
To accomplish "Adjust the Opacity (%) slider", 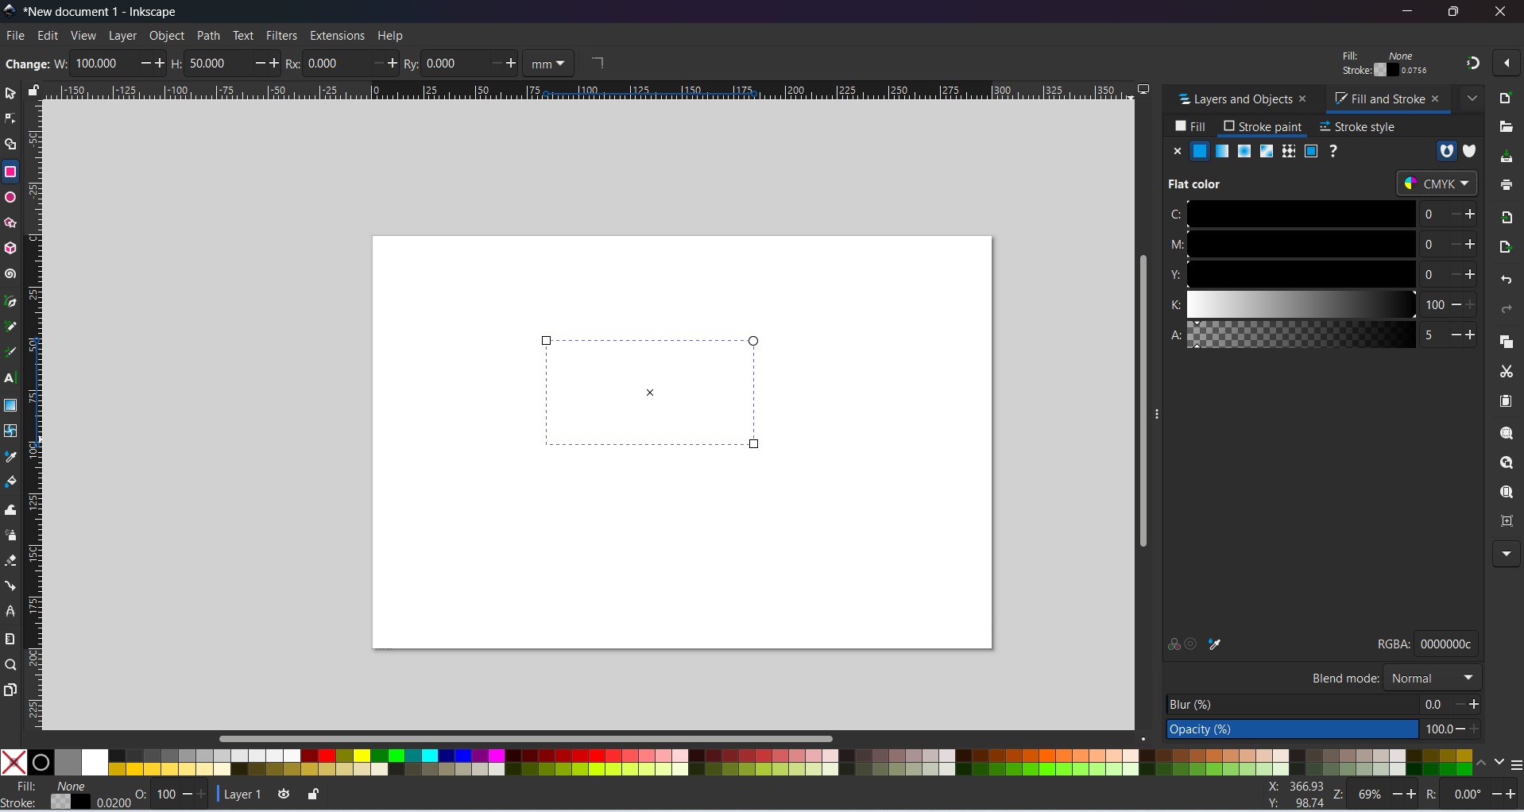I will [x=1293, y=730].
